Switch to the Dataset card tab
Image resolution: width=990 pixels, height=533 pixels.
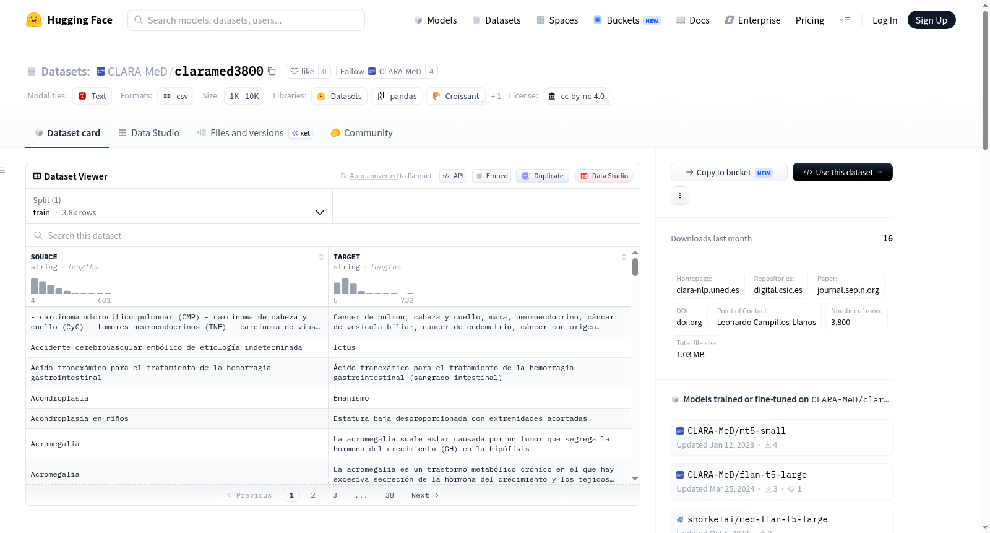[x=67, y=133]
